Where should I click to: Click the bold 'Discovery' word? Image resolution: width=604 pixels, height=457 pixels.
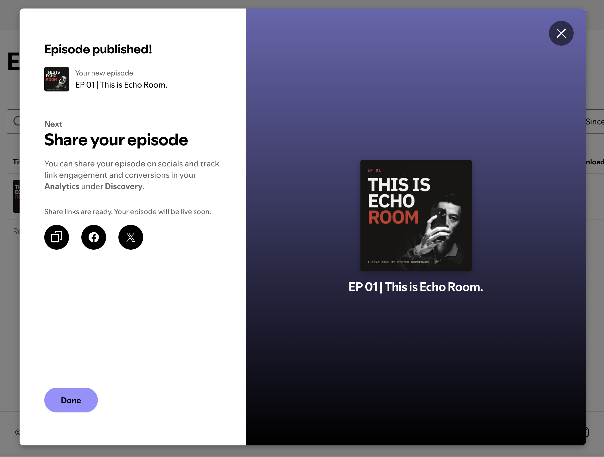pyautogui.click(x=124, y=186)
